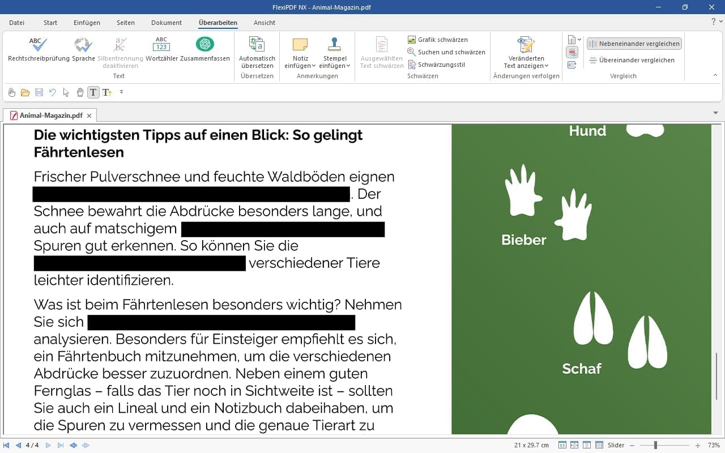Toggle the highlight differences eye icon
Viewport: 725px width, 453px height.
572,52
